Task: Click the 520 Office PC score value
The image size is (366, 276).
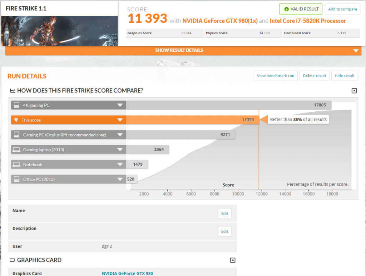Action: (131, 179)
